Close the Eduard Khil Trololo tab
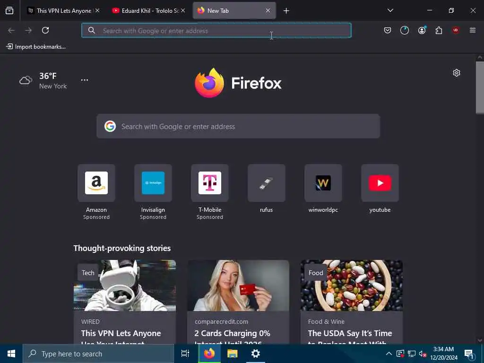The width and height of the screenshot is (484, 363). tap(183, 10)
